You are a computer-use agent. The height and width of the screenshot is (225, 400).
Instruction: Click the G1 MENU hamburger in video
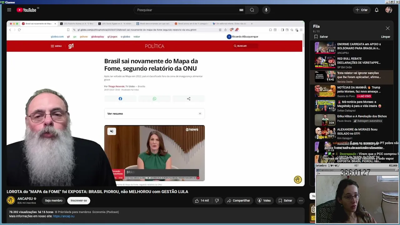click(x=56, y=46)
